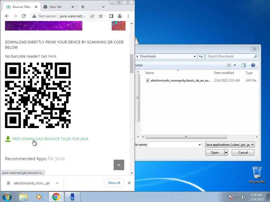Open downloaded electronicarts_mon...jar item

tap(28, 183)
